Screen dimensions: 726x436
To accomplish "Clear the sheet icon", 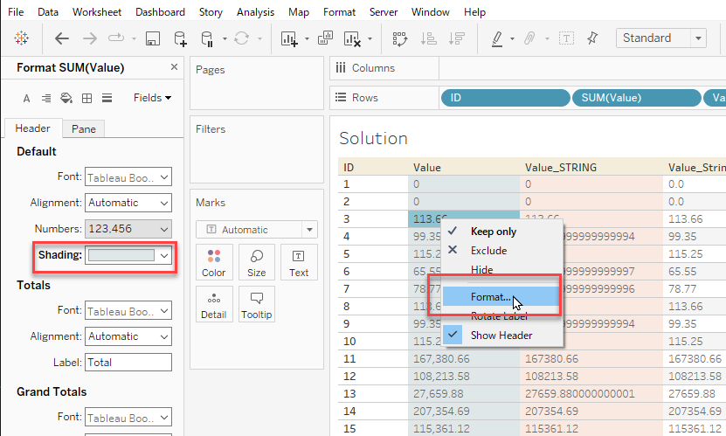I will (352, 38).
